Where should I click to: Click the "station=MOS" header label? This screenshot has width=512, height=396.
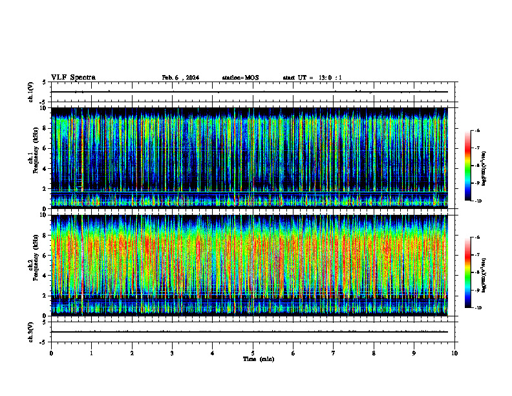click(240, 78)
